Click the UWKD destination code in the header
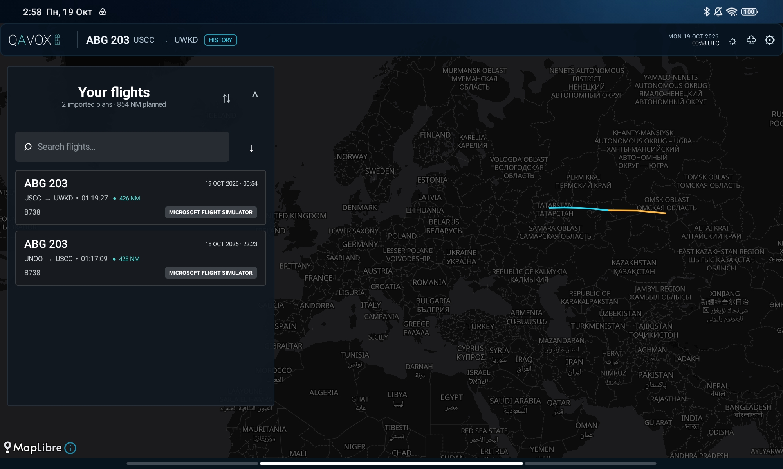The width and height of the screenshot is (783, 469). click(x=186, y=40)
